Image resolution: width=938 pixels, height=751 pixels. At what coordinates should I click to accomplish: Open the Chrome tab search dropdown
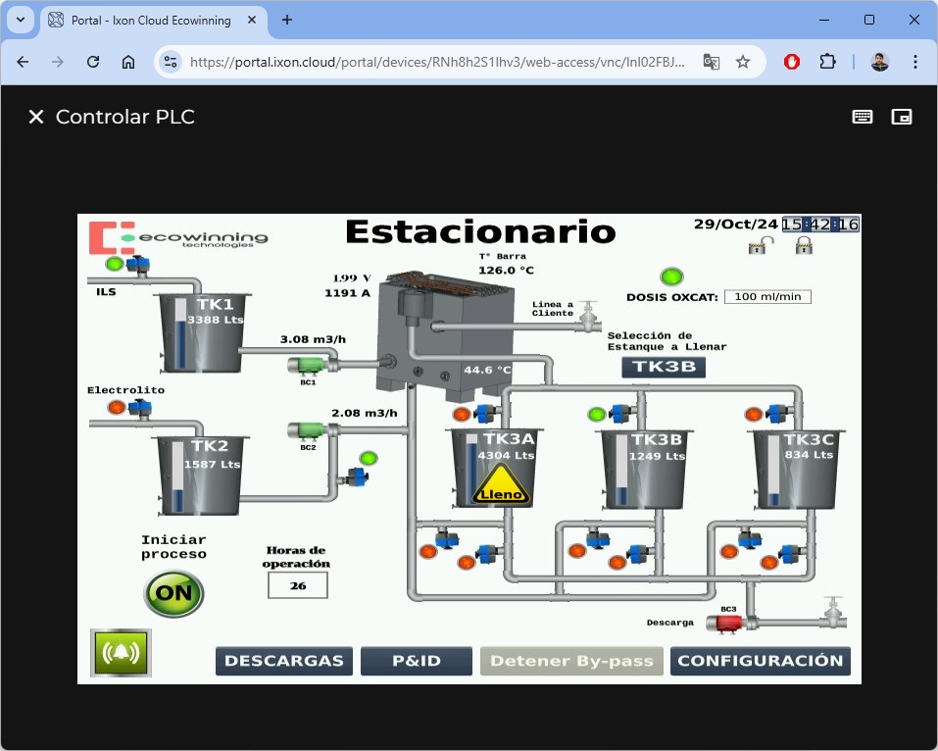pos(21,20)
